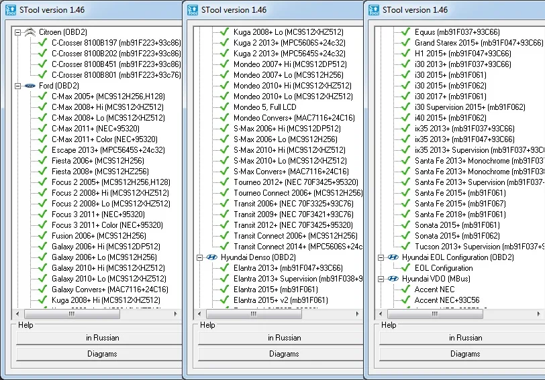Image resolution: width=545 pixels, height=380 pixels.
Task: Select C-Crosser 8100B202 in the tree
Action: (116, 54)
